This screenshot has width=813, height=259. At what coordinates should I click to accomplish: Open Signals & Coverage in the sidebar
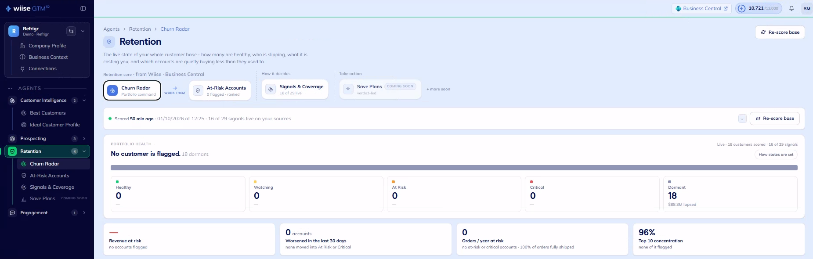pos(52,187)
